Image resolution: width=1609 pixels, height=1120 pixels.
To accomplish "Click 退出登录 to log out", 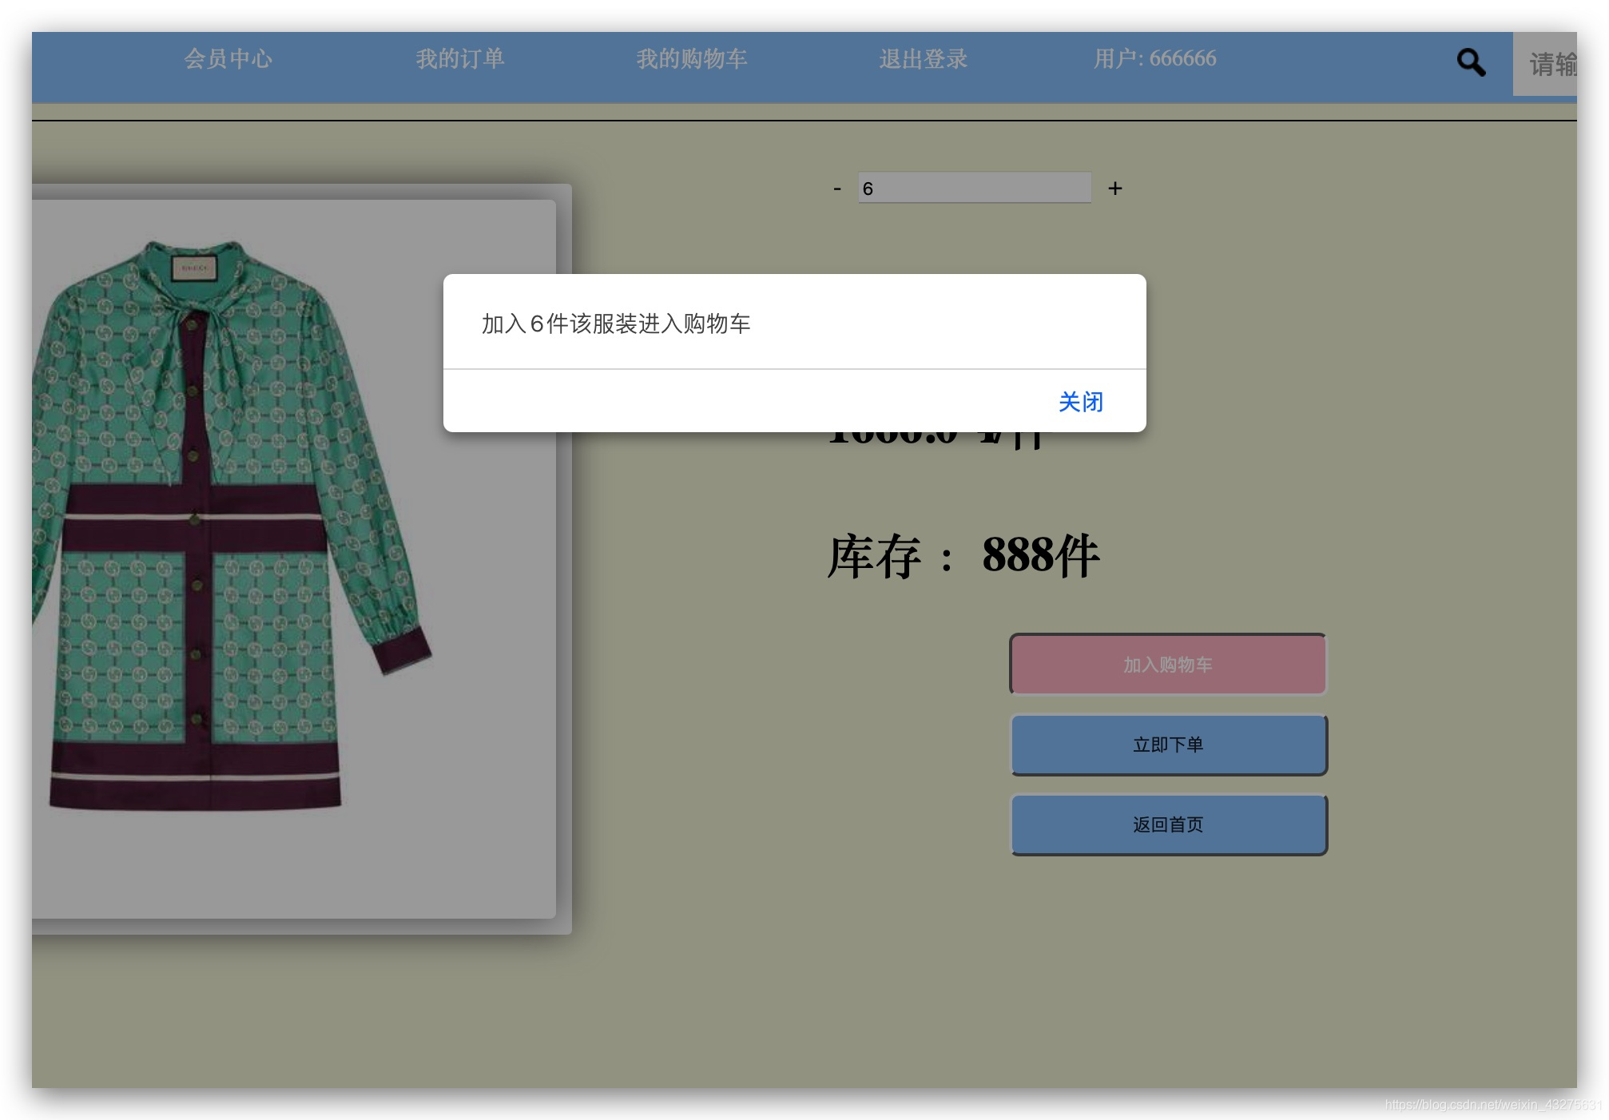I will click(x=923, y=59).
